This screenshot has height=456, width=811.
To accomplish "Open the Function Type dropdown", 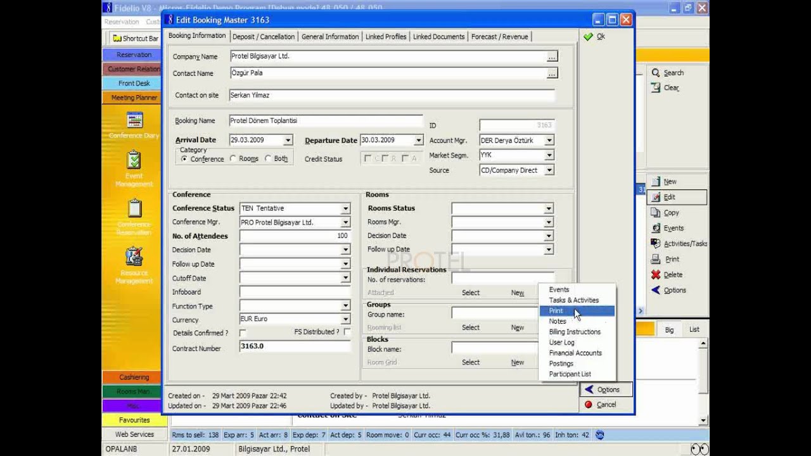I will pyautogui.click(x=345, y=306).
